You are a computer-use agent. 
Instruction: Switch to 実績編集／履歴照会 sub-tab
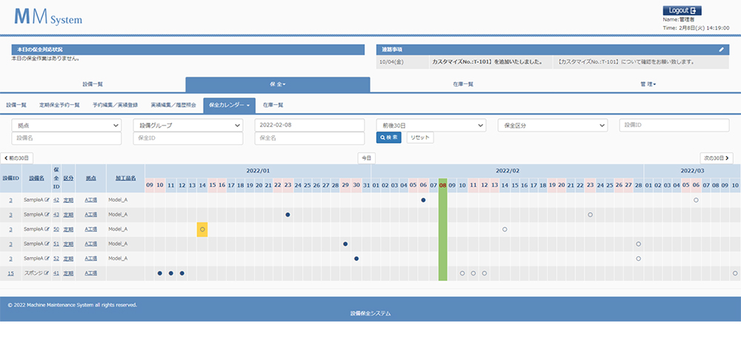tap(173, 105)
